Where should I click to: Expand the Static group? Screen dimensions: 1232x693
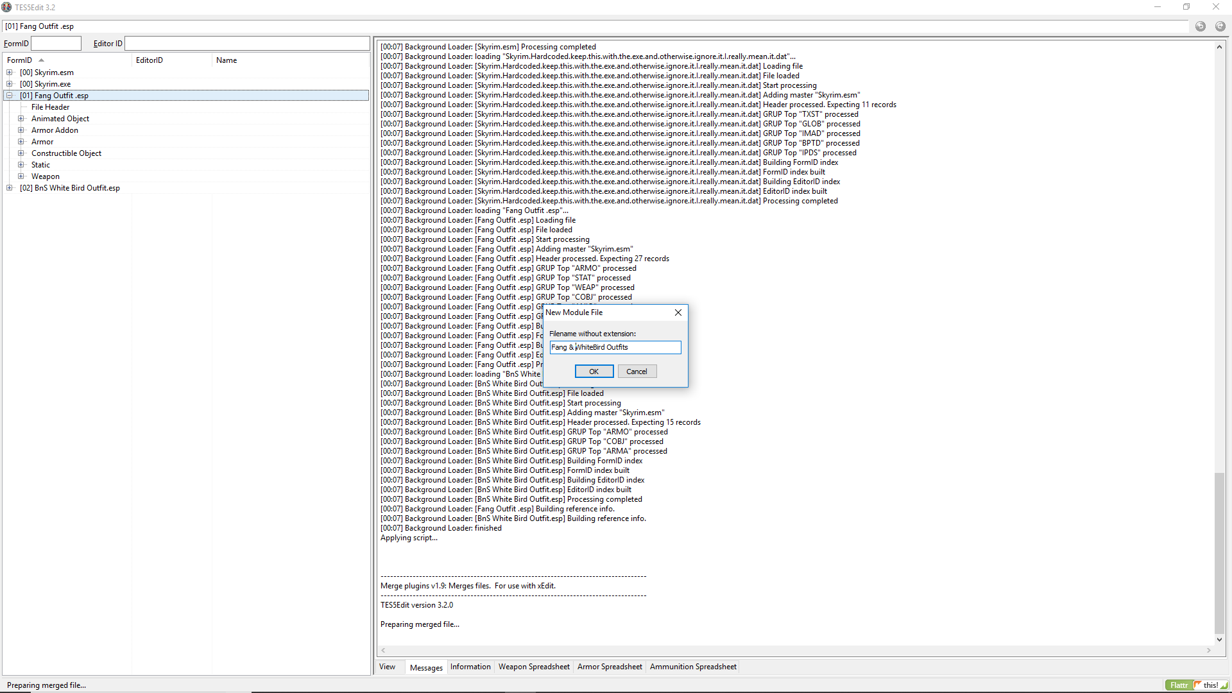pos(21,165)
